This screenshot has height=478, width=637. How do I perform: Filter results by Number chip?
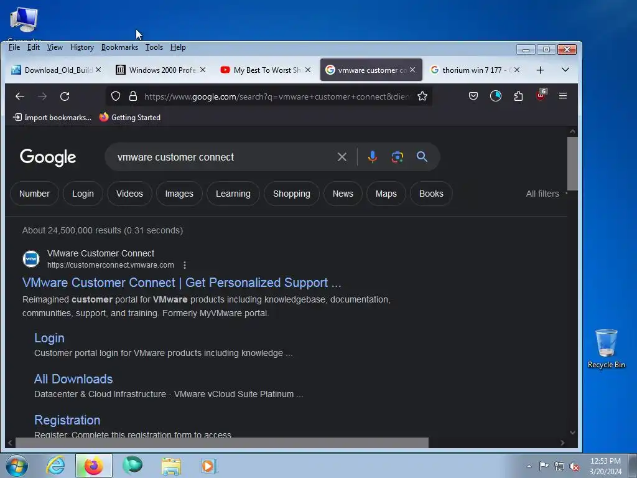pyautogui.click(x=35, y=194)
